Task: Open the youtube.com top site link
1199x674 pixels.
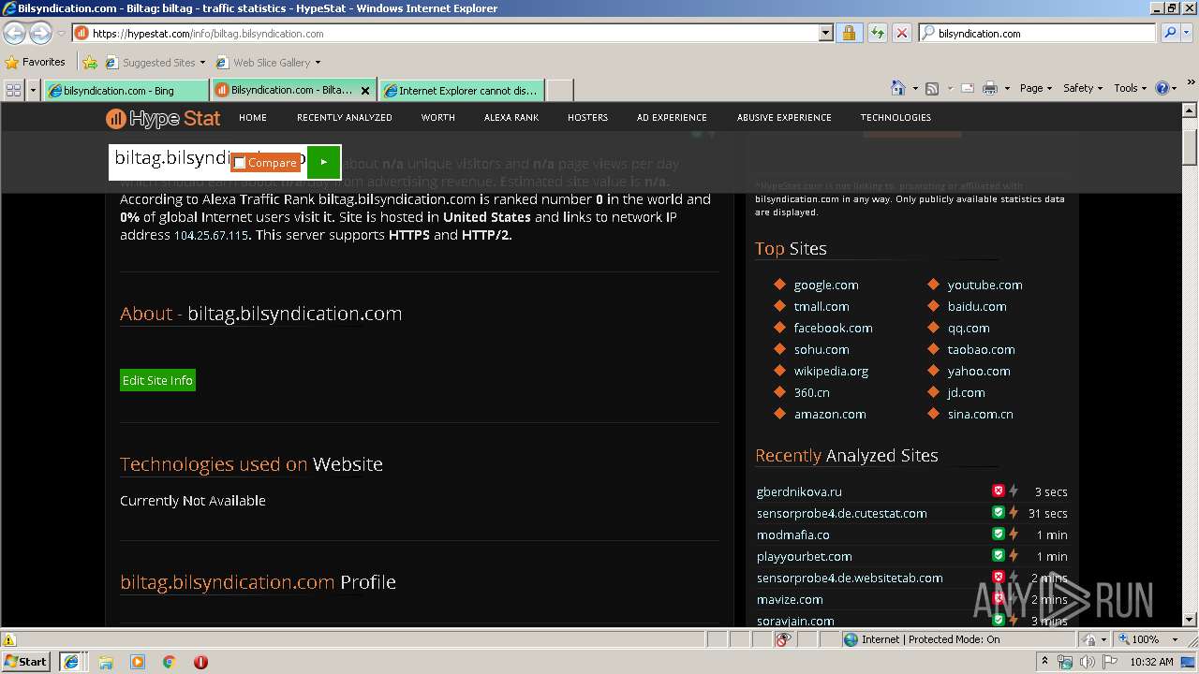Action: click(x=984, y=285)
